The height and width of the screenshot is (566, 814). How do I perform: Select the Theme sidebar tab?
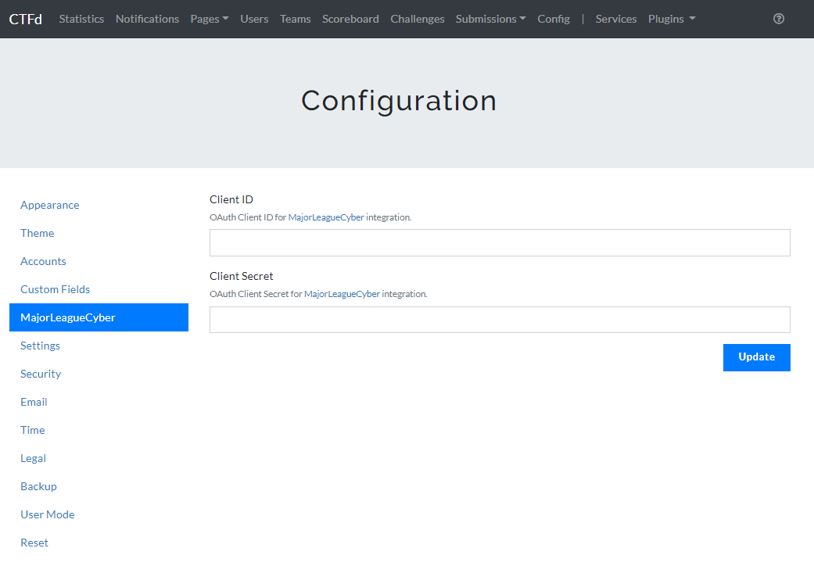38,233
